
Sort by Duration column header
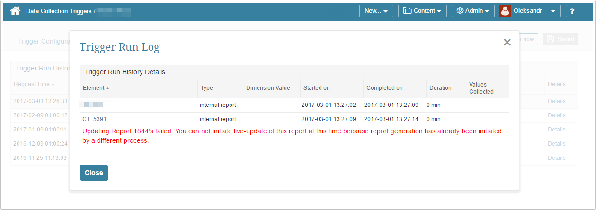pos(440,88)
